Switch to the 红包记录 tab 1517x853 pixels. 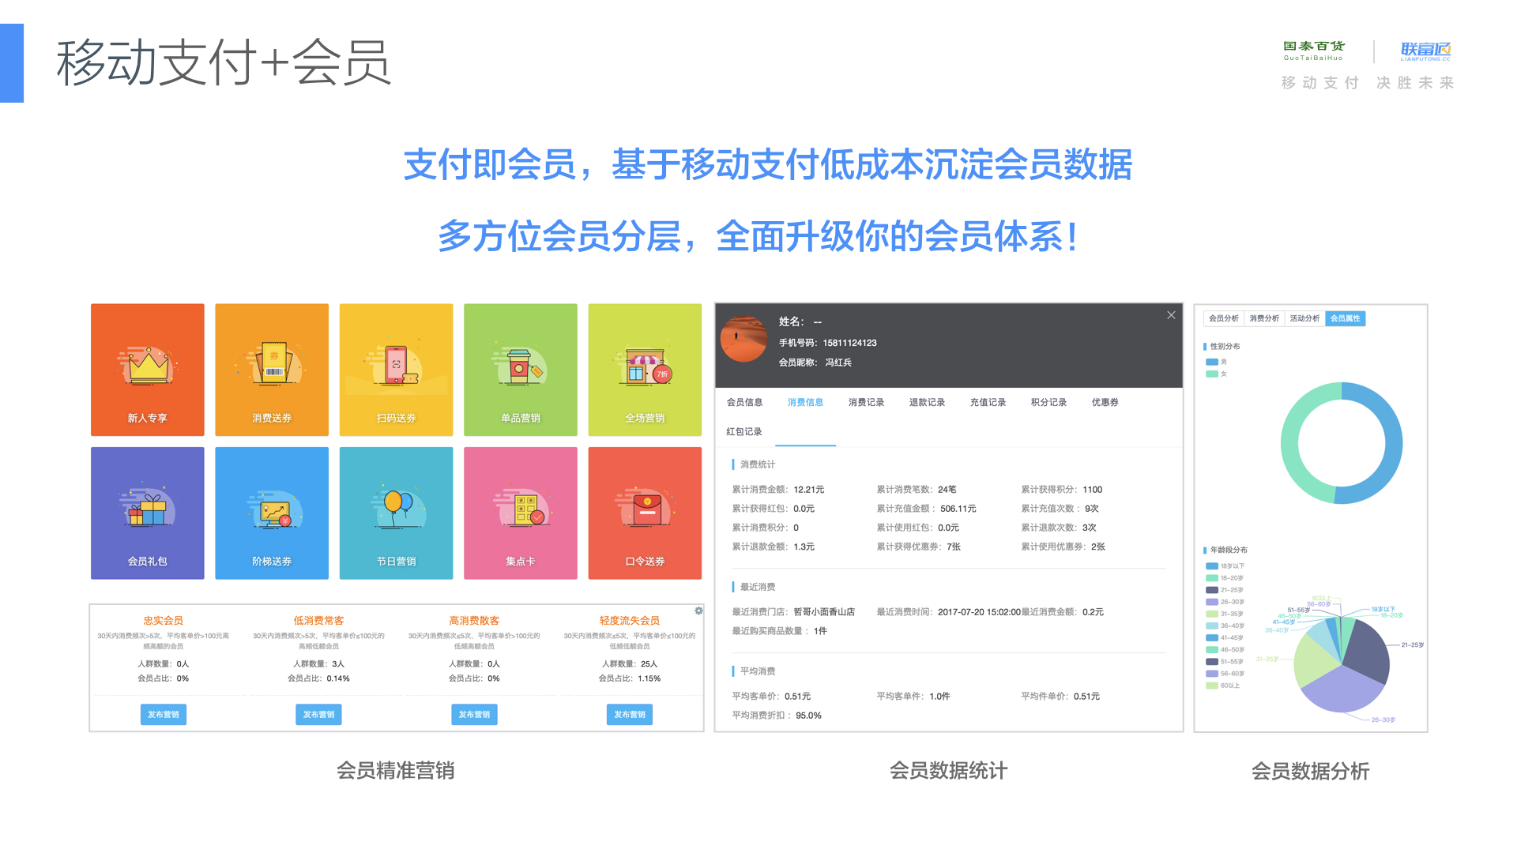744,432
